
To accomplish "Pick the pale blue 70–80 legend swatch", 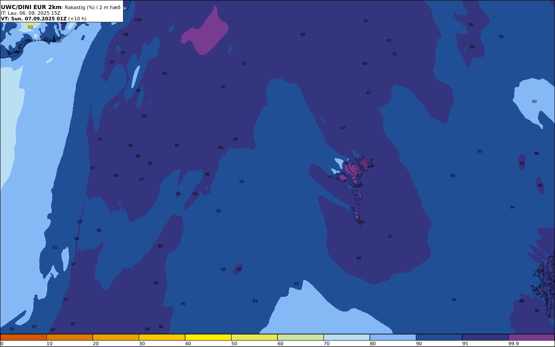I will click(x=346, y=337).
